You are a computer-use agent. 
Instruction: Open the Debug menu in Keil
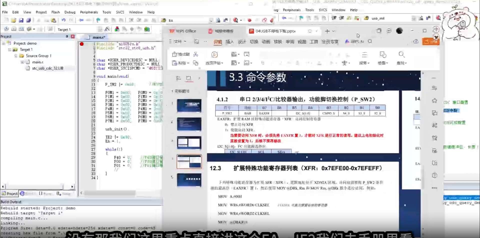point(70,12)
